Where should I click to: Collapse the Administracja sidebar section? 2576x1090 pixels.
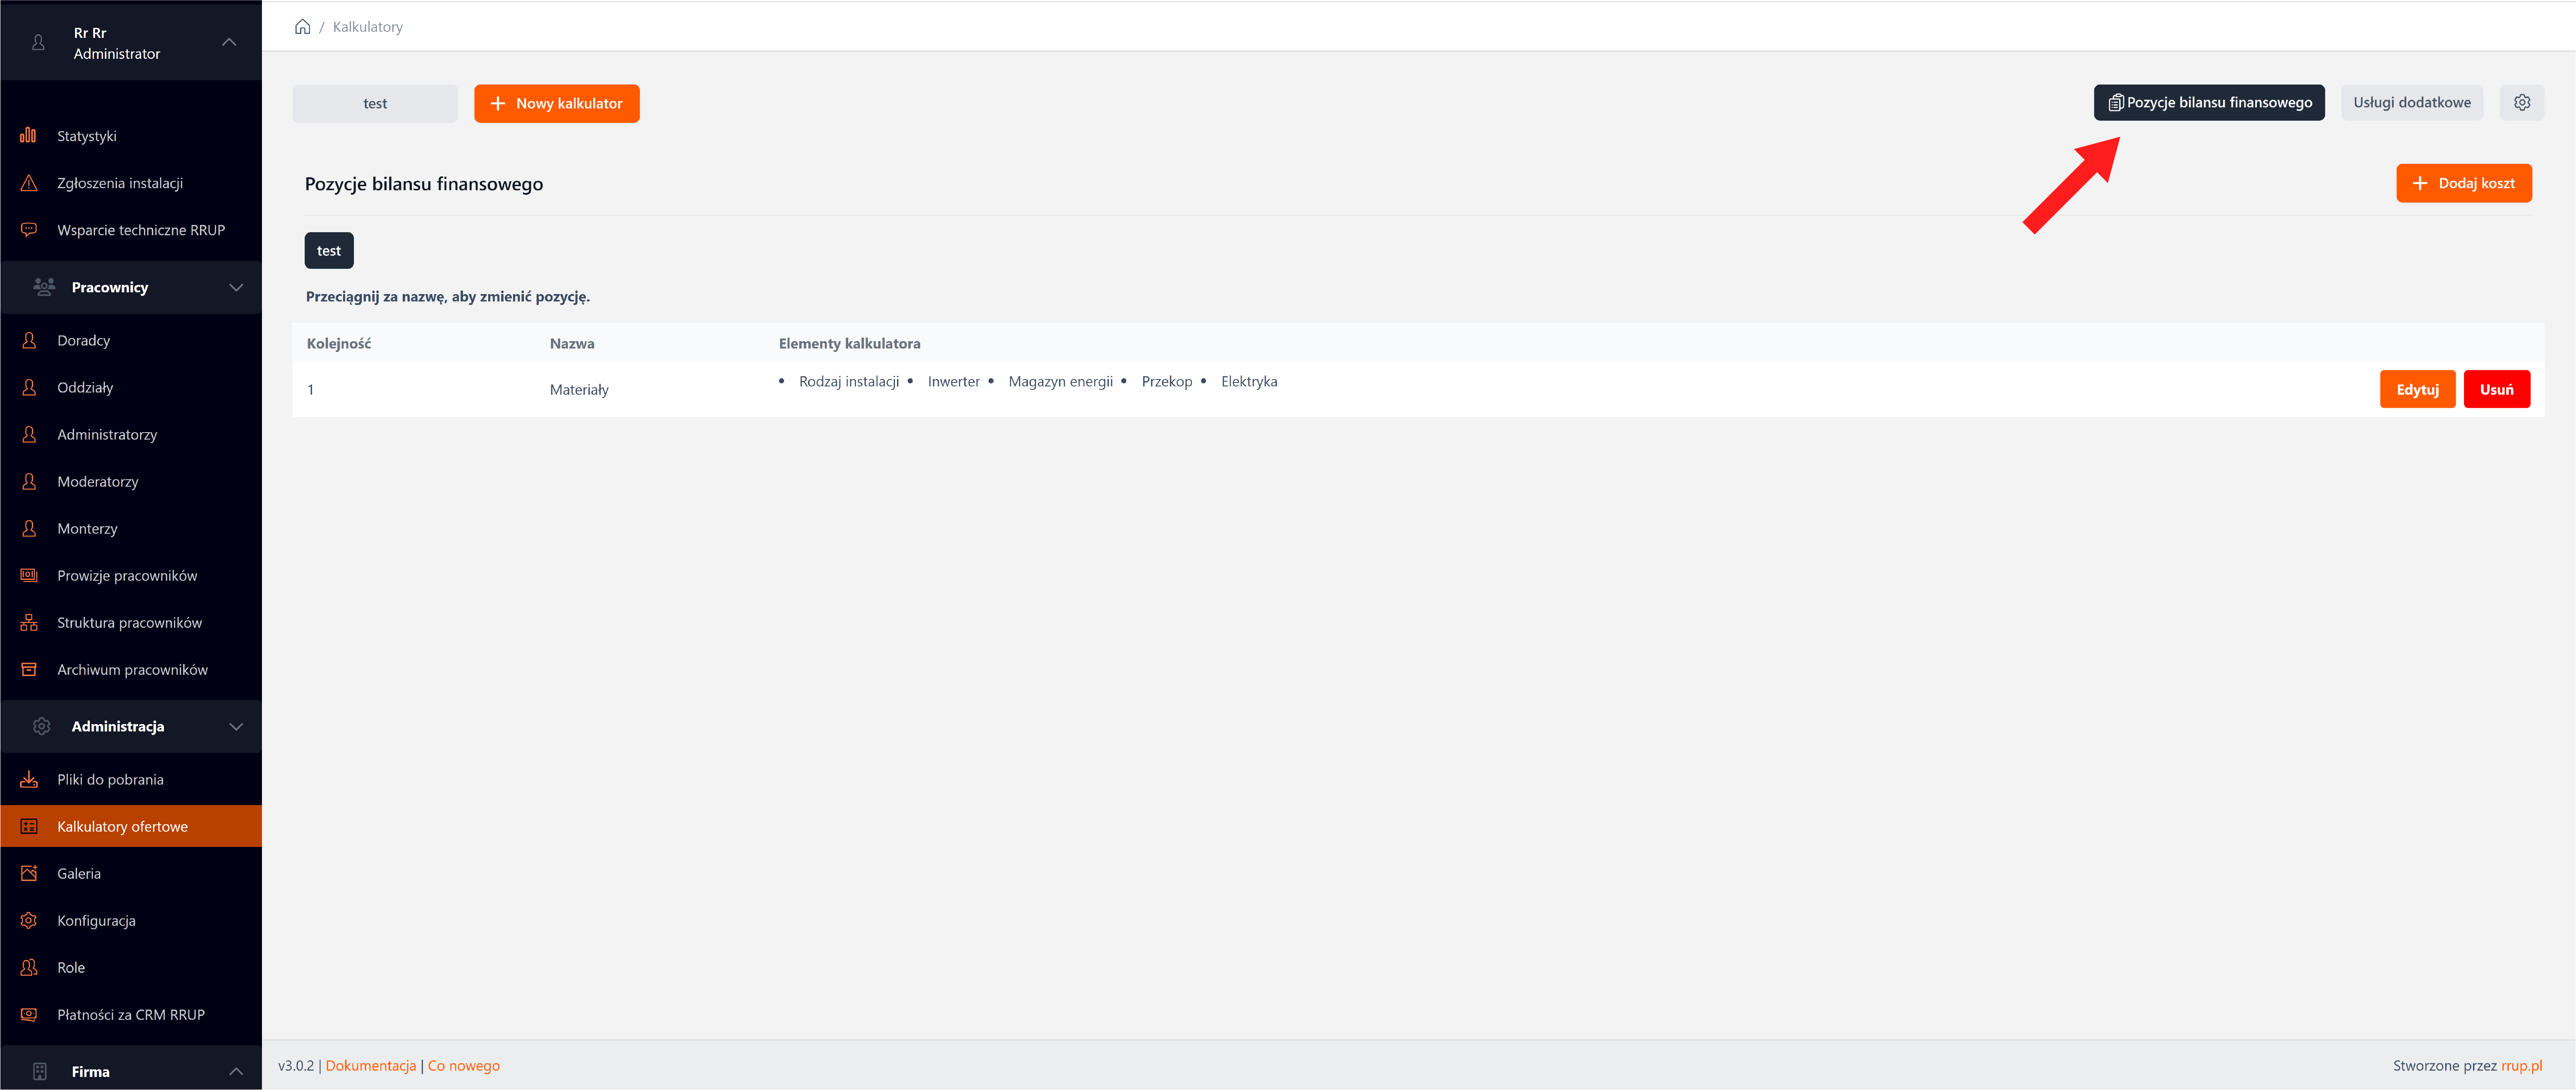pos(235,726)
